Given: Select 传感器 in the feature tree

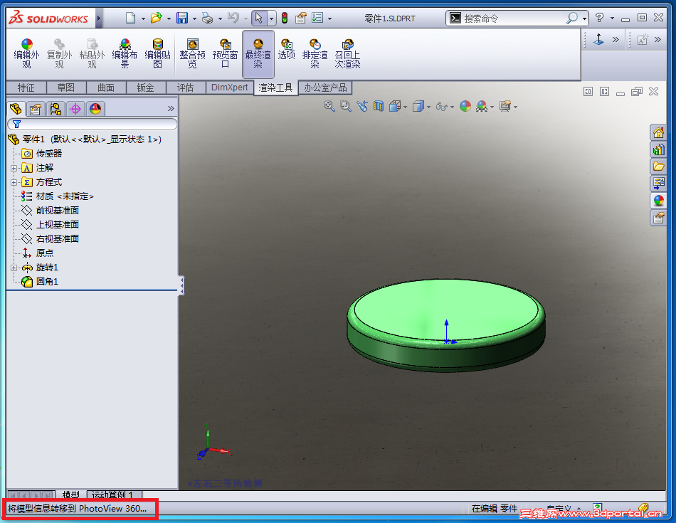Looking at the screenshot, I should click(49, 154).
